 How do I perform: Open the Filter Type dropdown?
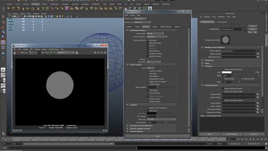(x=161, y=119)
